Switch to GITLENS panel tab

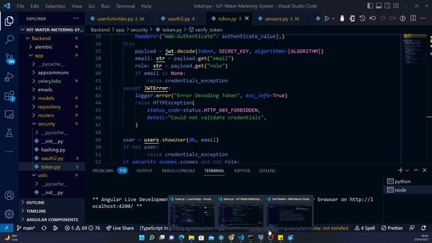[x=267, y=171]
